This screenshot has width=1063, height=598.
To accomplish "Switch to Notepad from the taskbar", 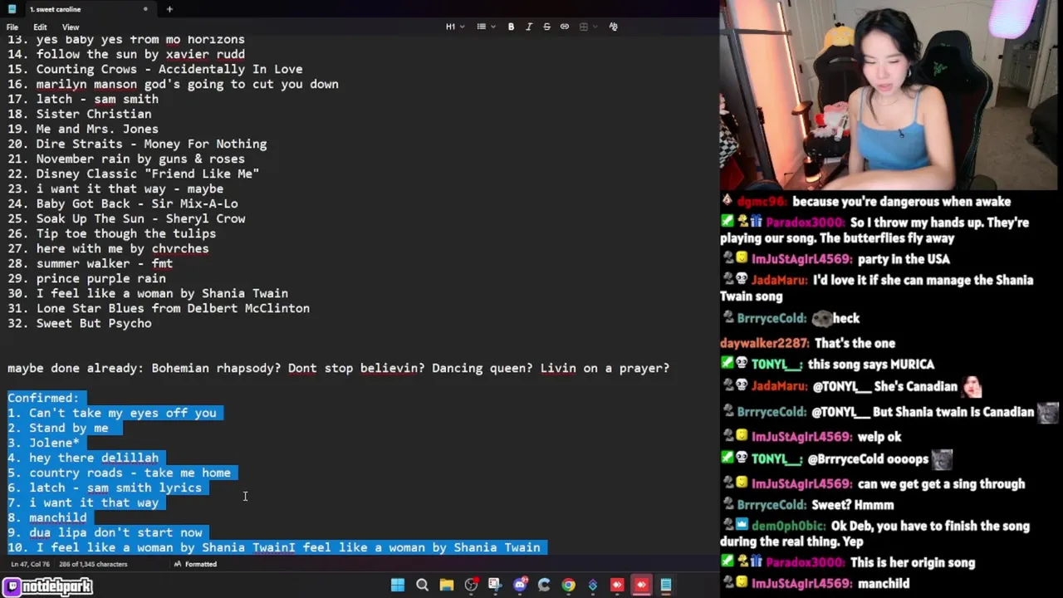I will pyautogui.click(x=666, y=586).
